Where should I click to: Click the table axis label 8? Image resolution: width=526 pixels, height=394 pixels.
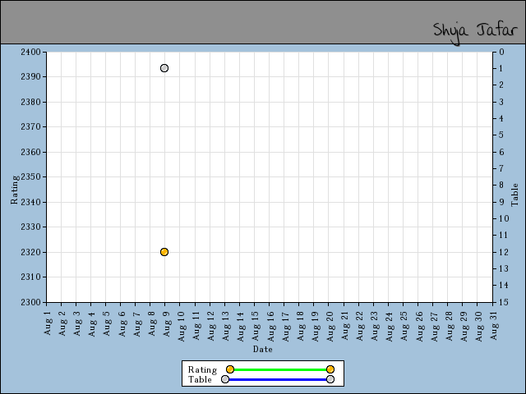501,185
